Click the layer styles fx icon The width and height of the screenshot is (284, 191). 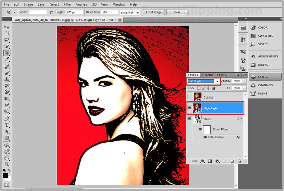tap(202, 161)
